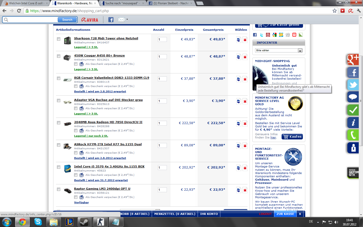Click 'Zur Kasse' in bottom bar
This screenshot has width=363, height=227.
[x=285, y=214]
